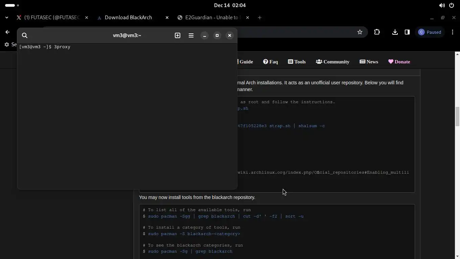
Task: Restore the browser window size
Action: pyautogui.click(x=443, y=18)
